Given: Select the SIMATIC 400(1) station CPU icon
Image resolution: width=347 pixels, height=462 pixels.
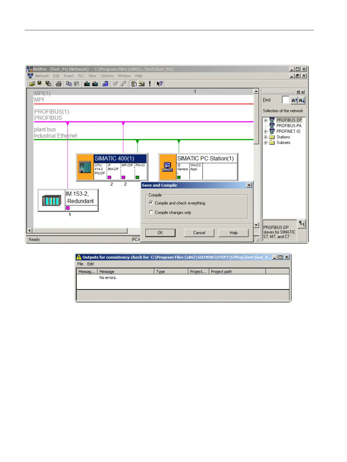Looking at the screenshot, I should 85,167.
